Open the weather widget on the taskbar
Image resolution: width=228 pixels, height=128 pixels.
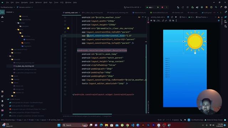click(x=7, y=125)
